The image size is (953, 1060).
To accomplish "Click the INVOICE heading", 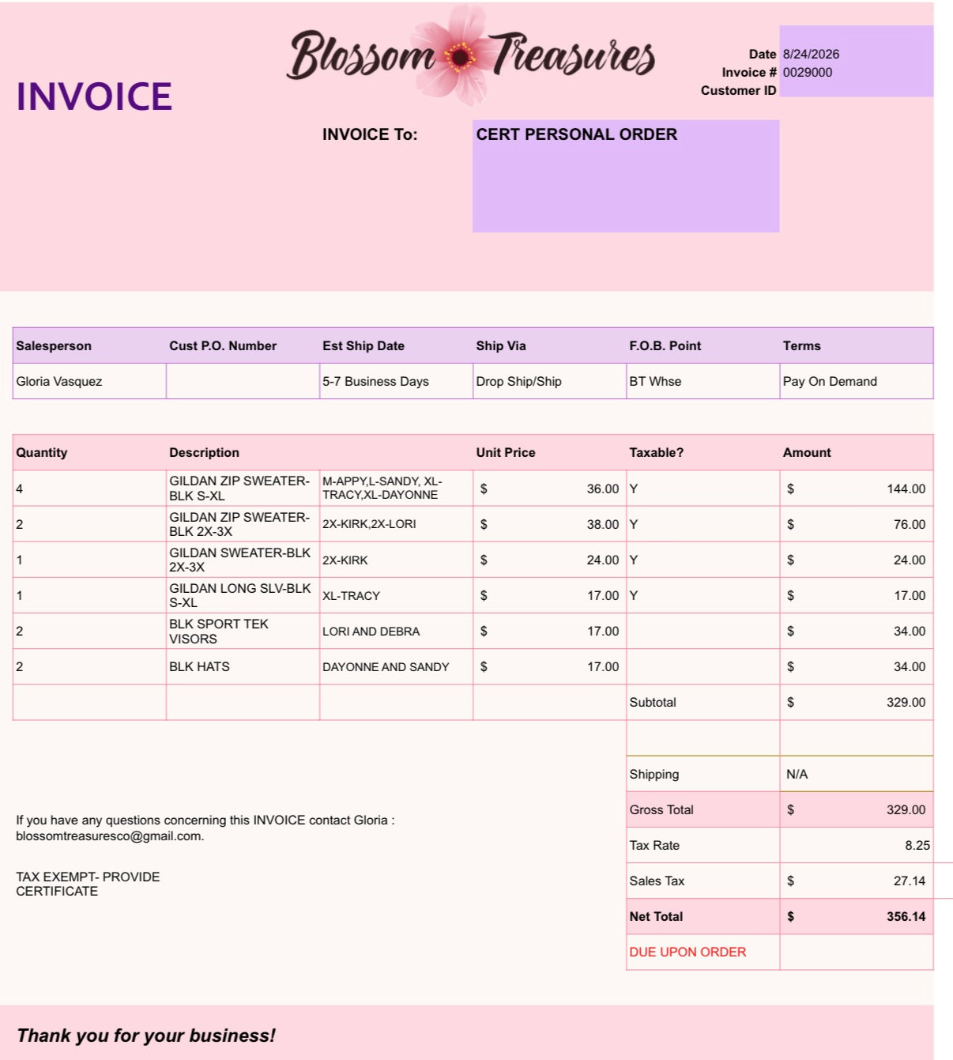I will (x=94, y=96).
